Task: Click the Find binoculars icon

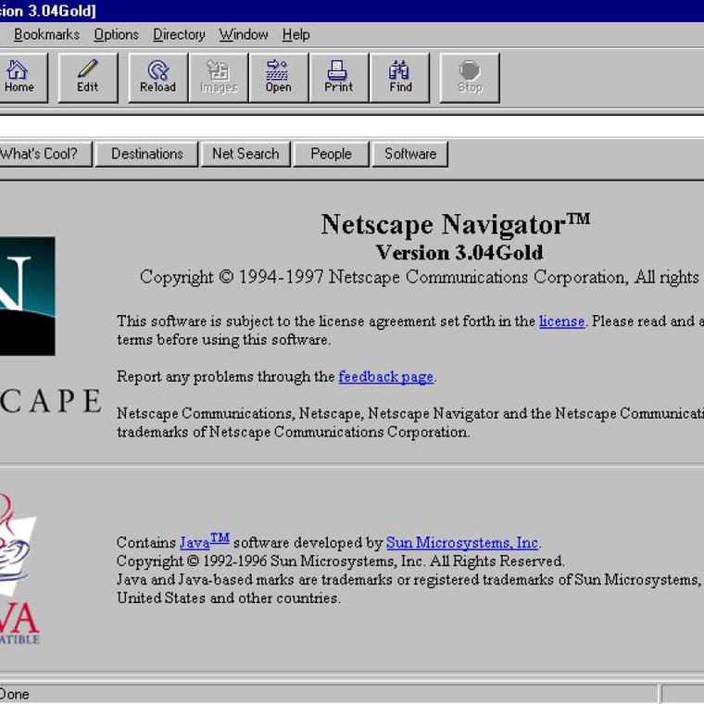Action: click(x=400, y=77)
